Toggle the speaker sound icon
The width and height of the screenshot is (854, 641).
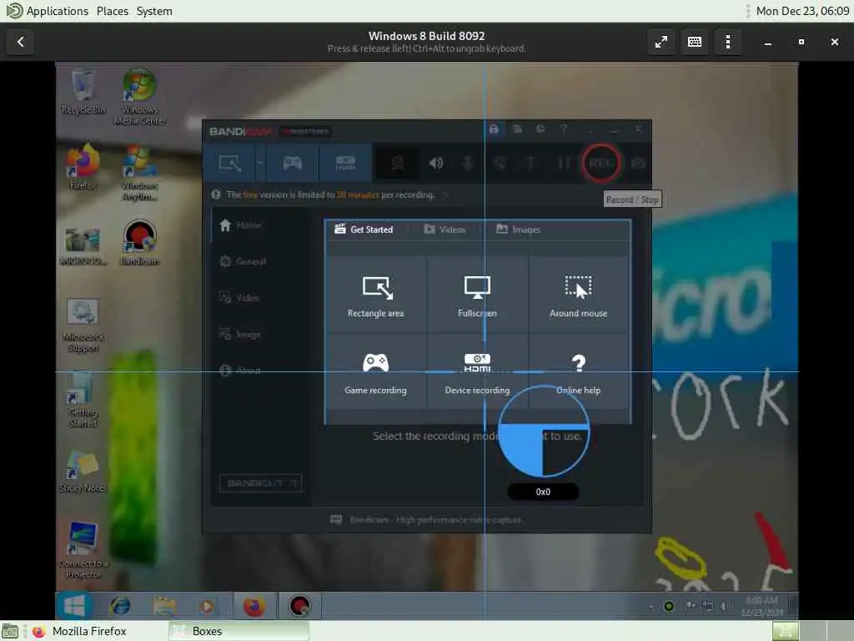point(435,163)
